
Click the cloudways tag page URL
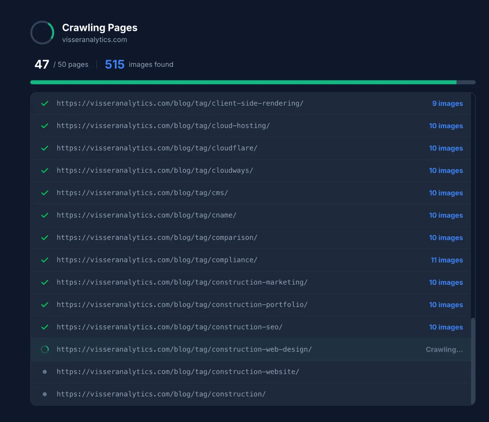pyautogui.click(x=155, y=170)
